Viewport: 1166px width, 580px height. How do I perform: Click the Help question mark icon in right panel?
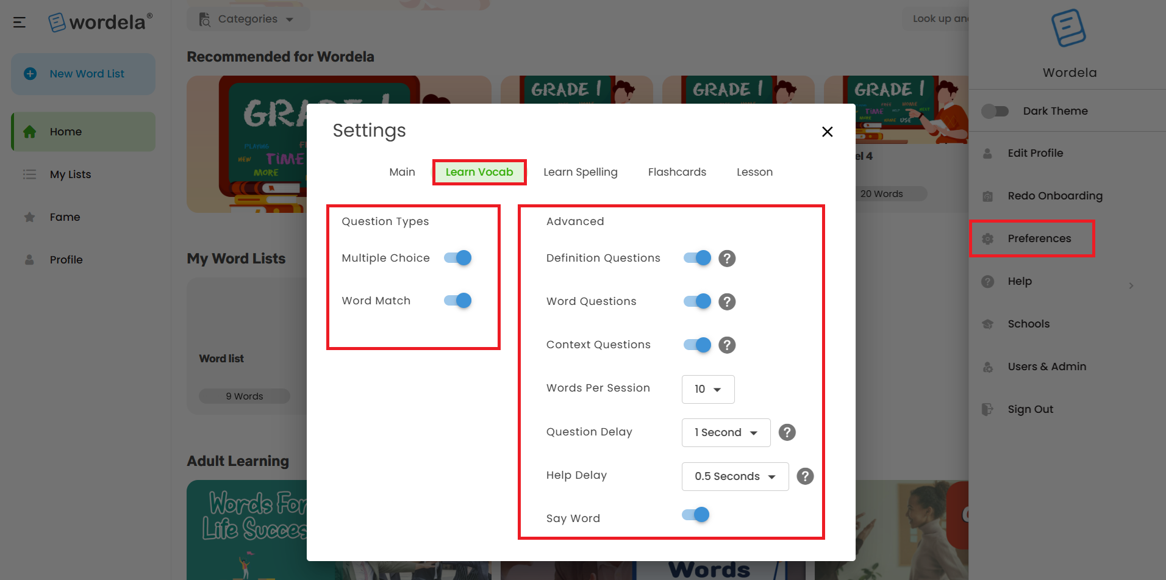pyautogui.click(x=988, y=281)
